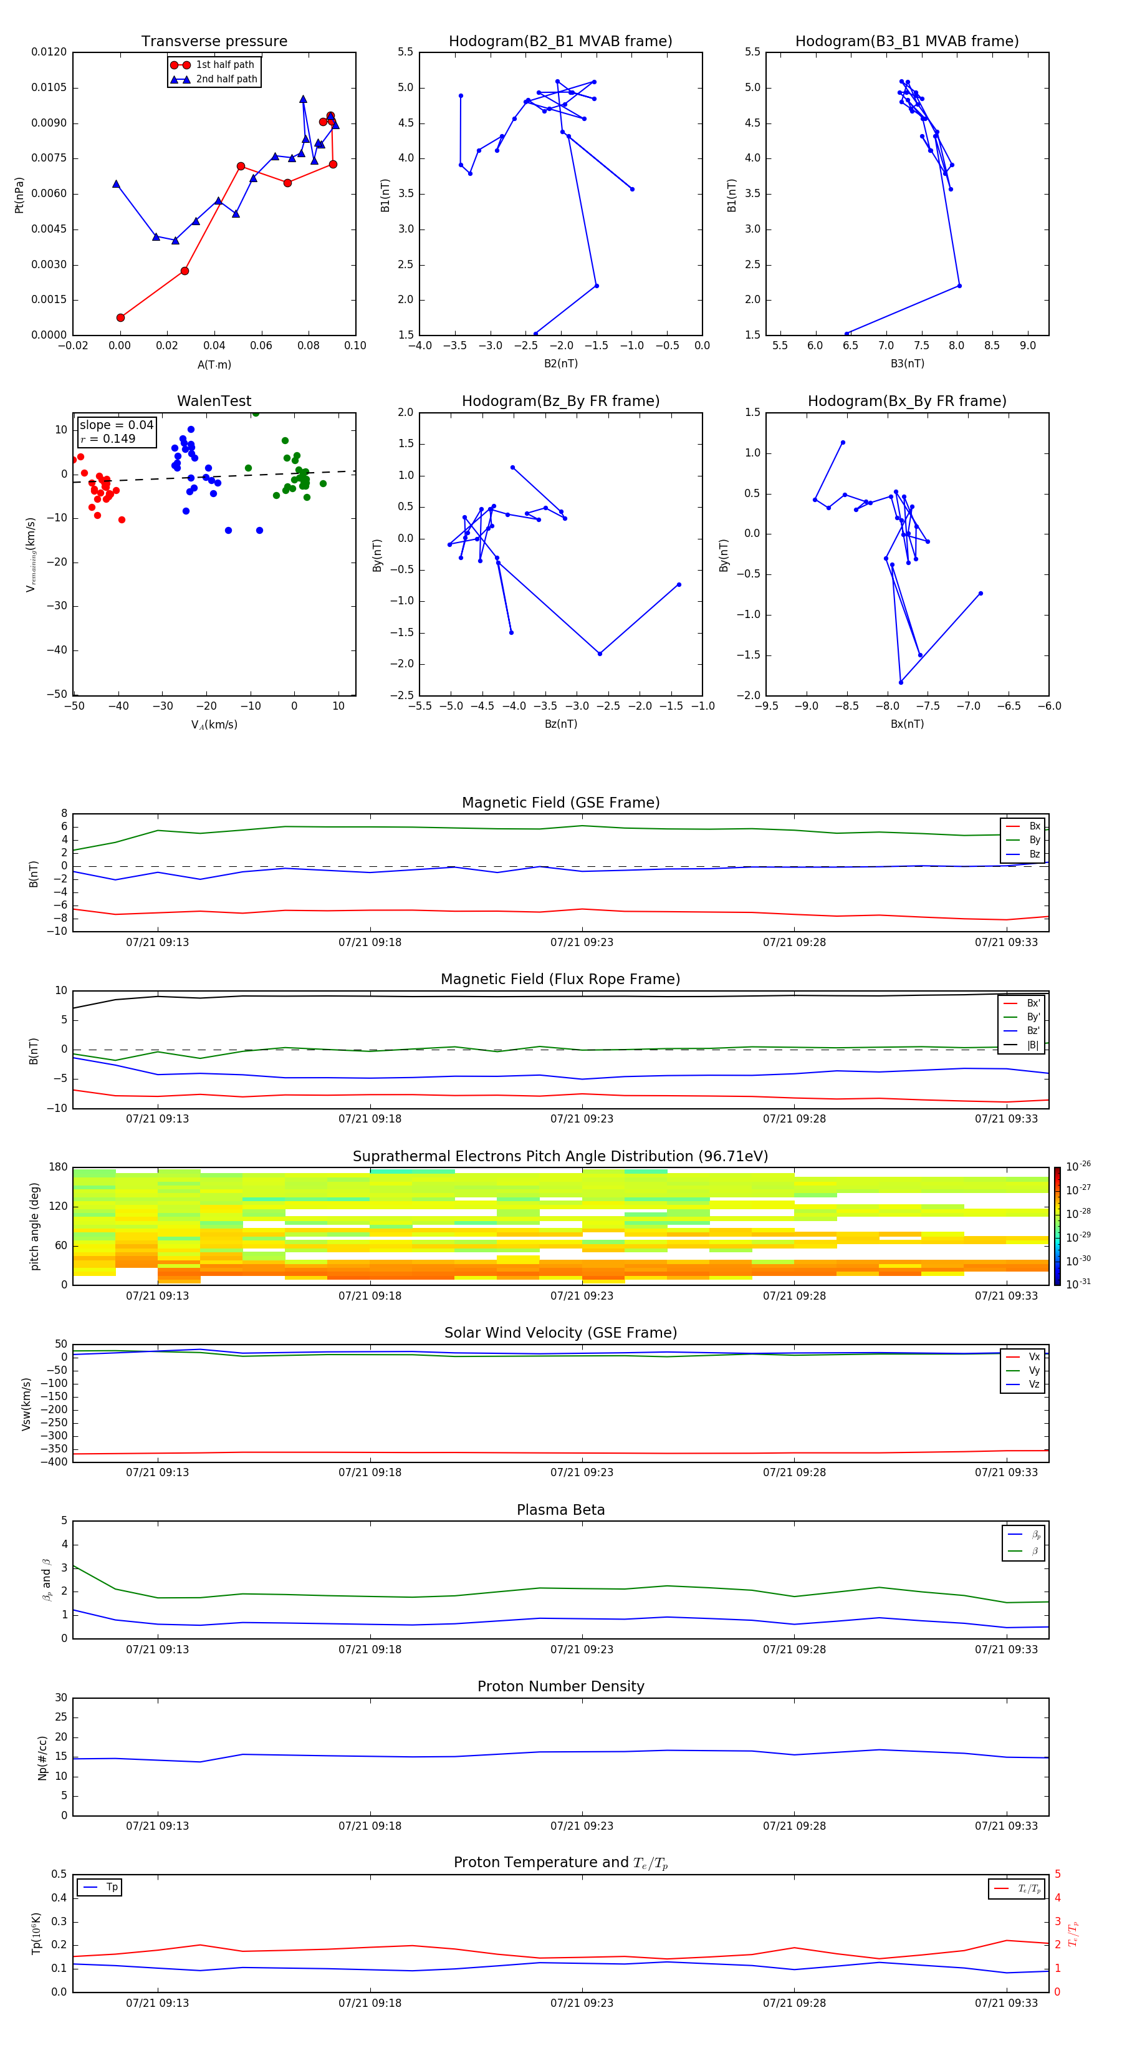
Task: Click the "Vsw(km/s)" axis label
Action: pyautogui.click(x=26, y=1404)
